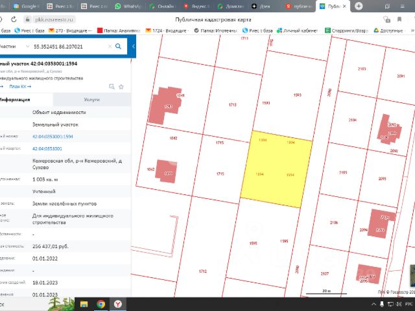This screenshot has height=311, width=415.
Task: Switch to the Домклик browser tab
Action: pyautogui.click(x=231, y=6)
